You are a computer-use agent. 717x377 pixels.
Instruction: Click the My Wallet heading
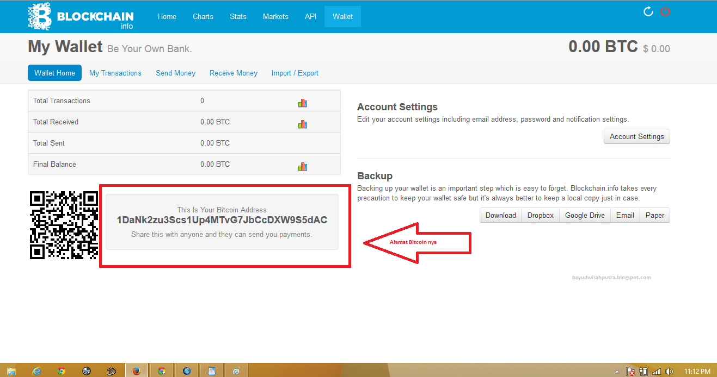[65, 47]
